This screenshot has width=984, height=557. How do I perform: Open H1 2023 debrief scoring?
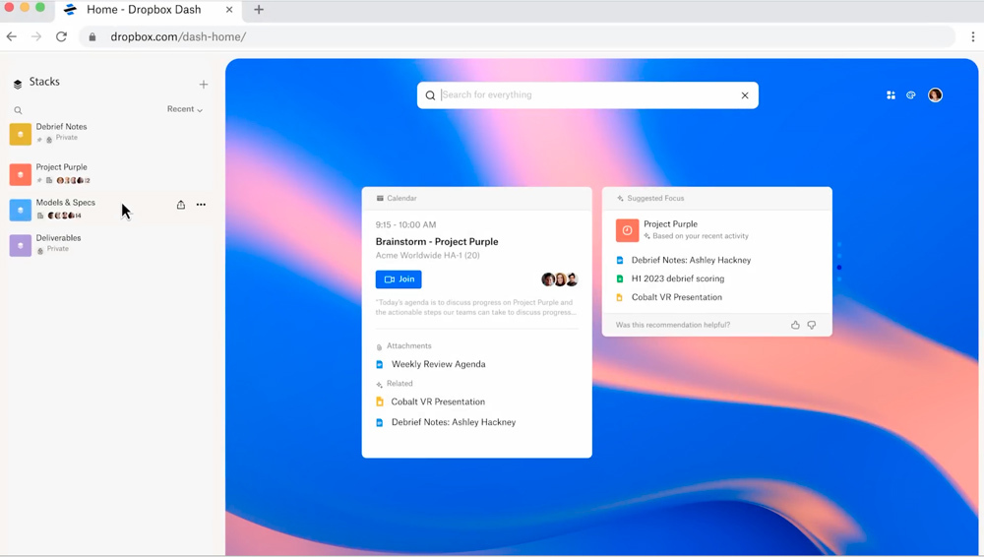678,278
